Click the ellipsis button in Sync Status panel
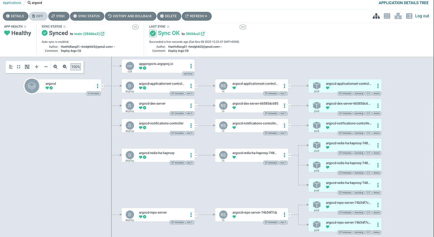 click(x=135, y=27)
